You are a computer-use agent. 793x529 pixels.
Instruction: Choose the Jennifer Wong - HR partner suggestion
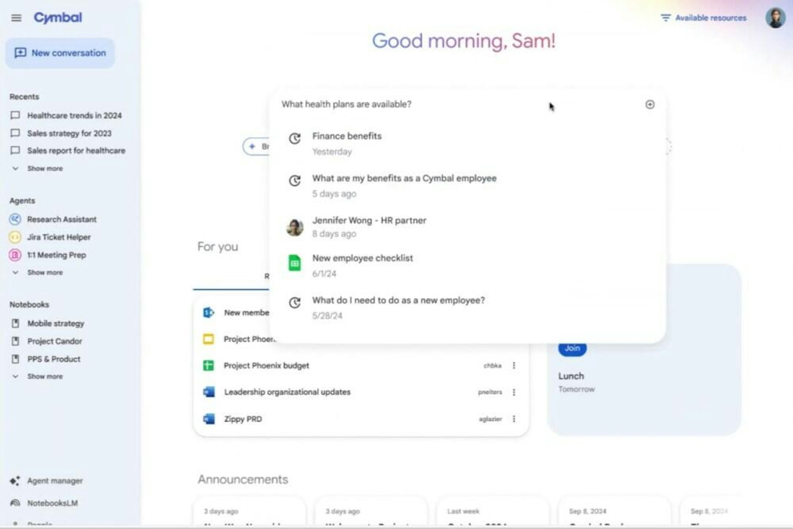pos(467,227)
